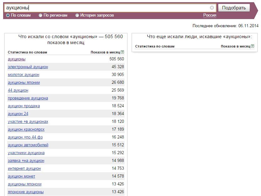Open the 'аукцион 24' link

click(18, 113)
